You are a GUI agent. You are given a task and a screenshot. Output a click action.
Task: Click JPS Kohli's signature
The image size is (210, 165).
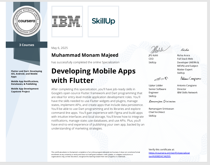point(160,49)
